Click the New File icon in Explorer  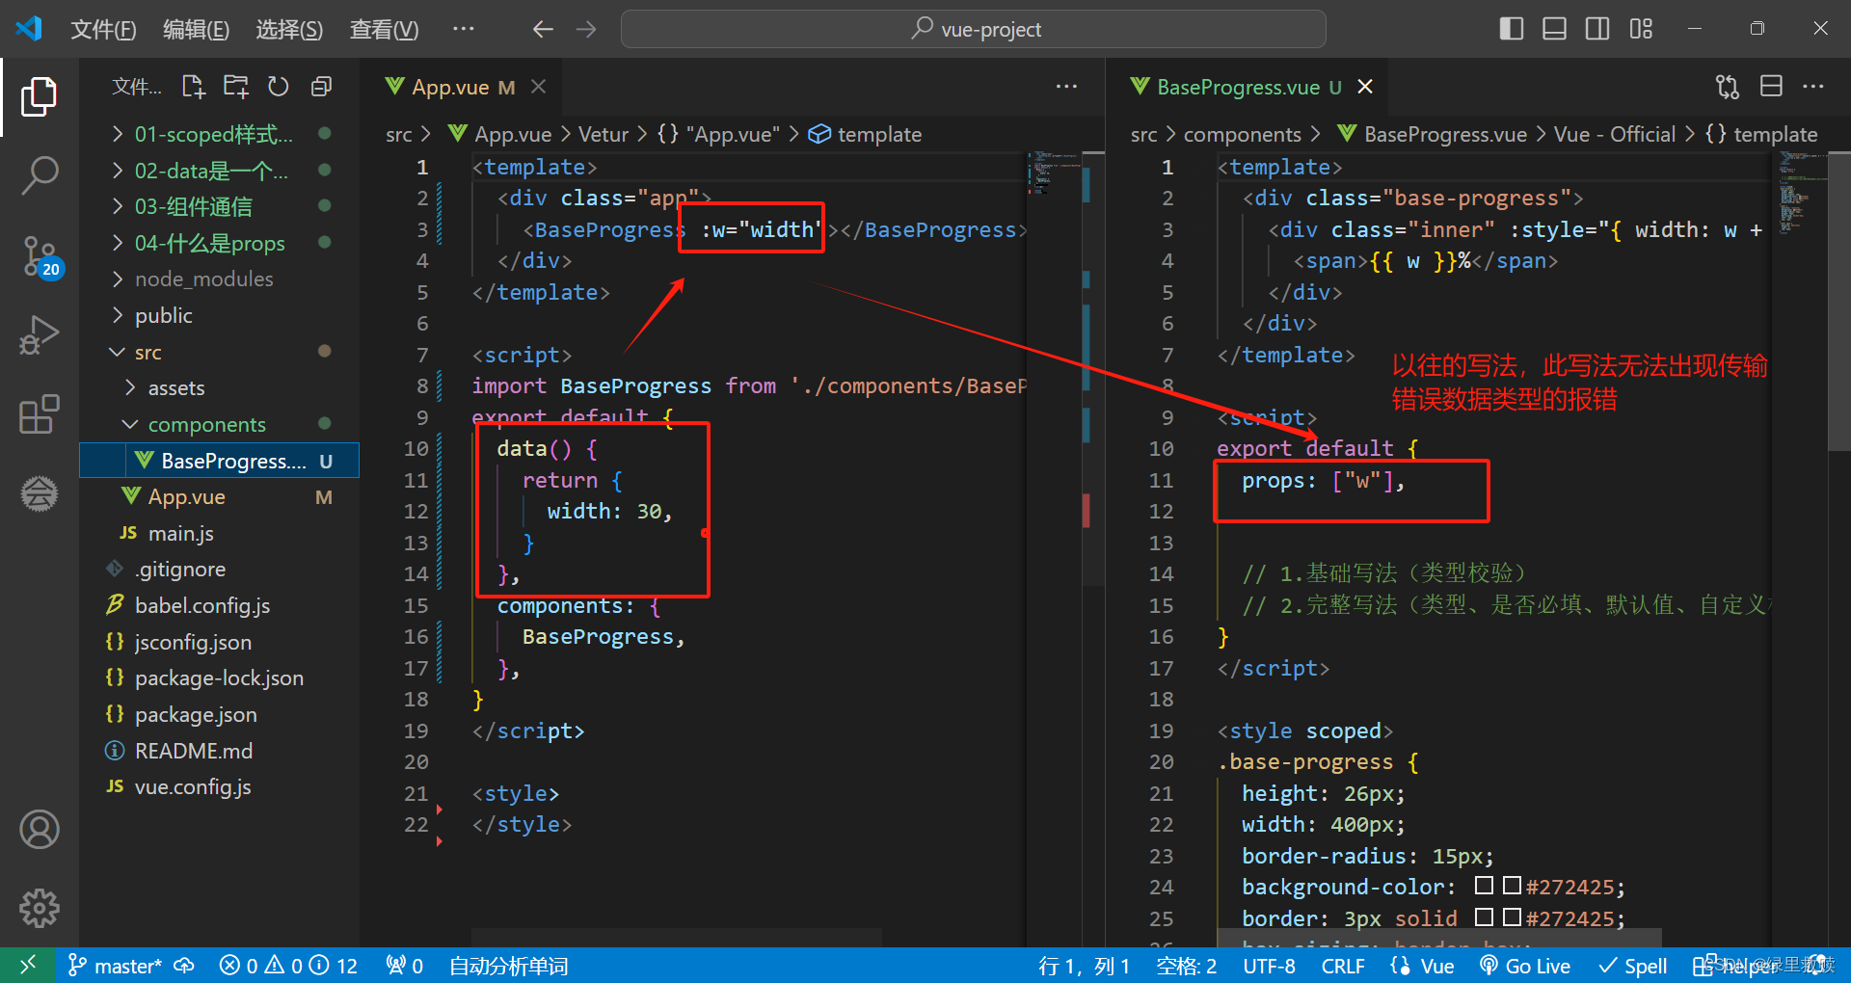coord(193,86)
